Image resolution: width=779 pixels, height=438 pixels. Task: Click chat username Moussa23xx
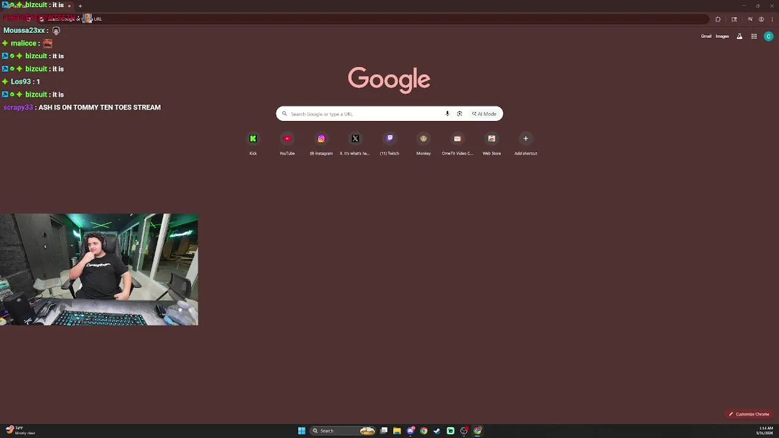24,30
